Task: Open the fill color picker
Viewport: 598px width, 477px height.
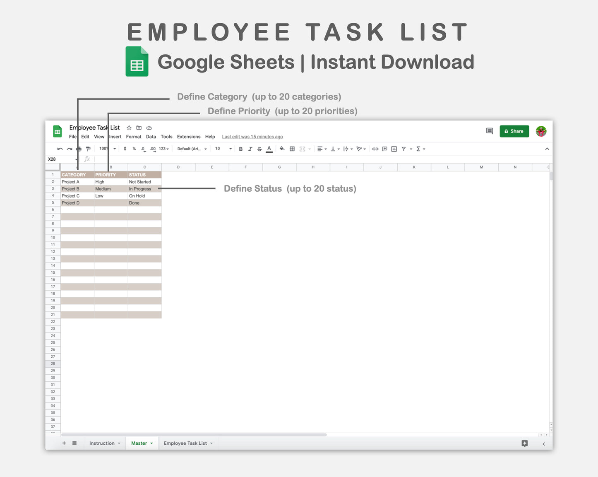Action: [282, 149]
